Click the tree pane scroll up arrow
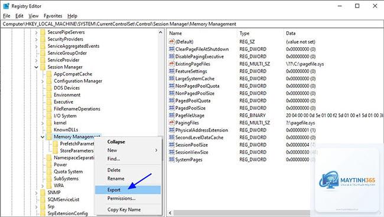The image size is (384, 217). [161, 32]
